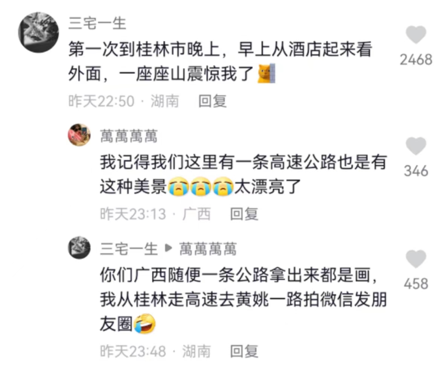Select the top comment text about 桂林市
This screenshot has width=443, height=368.
coord(220,61)
